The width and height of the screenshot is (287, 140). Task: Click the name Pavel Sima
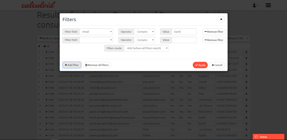(x=205, y=112)
